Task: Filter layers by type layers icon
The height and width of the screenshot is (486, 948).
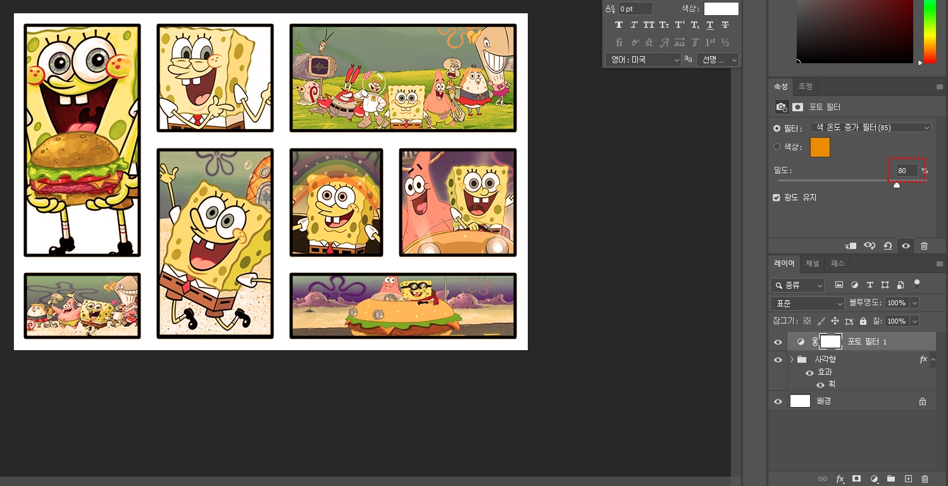Action: click(x=870, y=285)
